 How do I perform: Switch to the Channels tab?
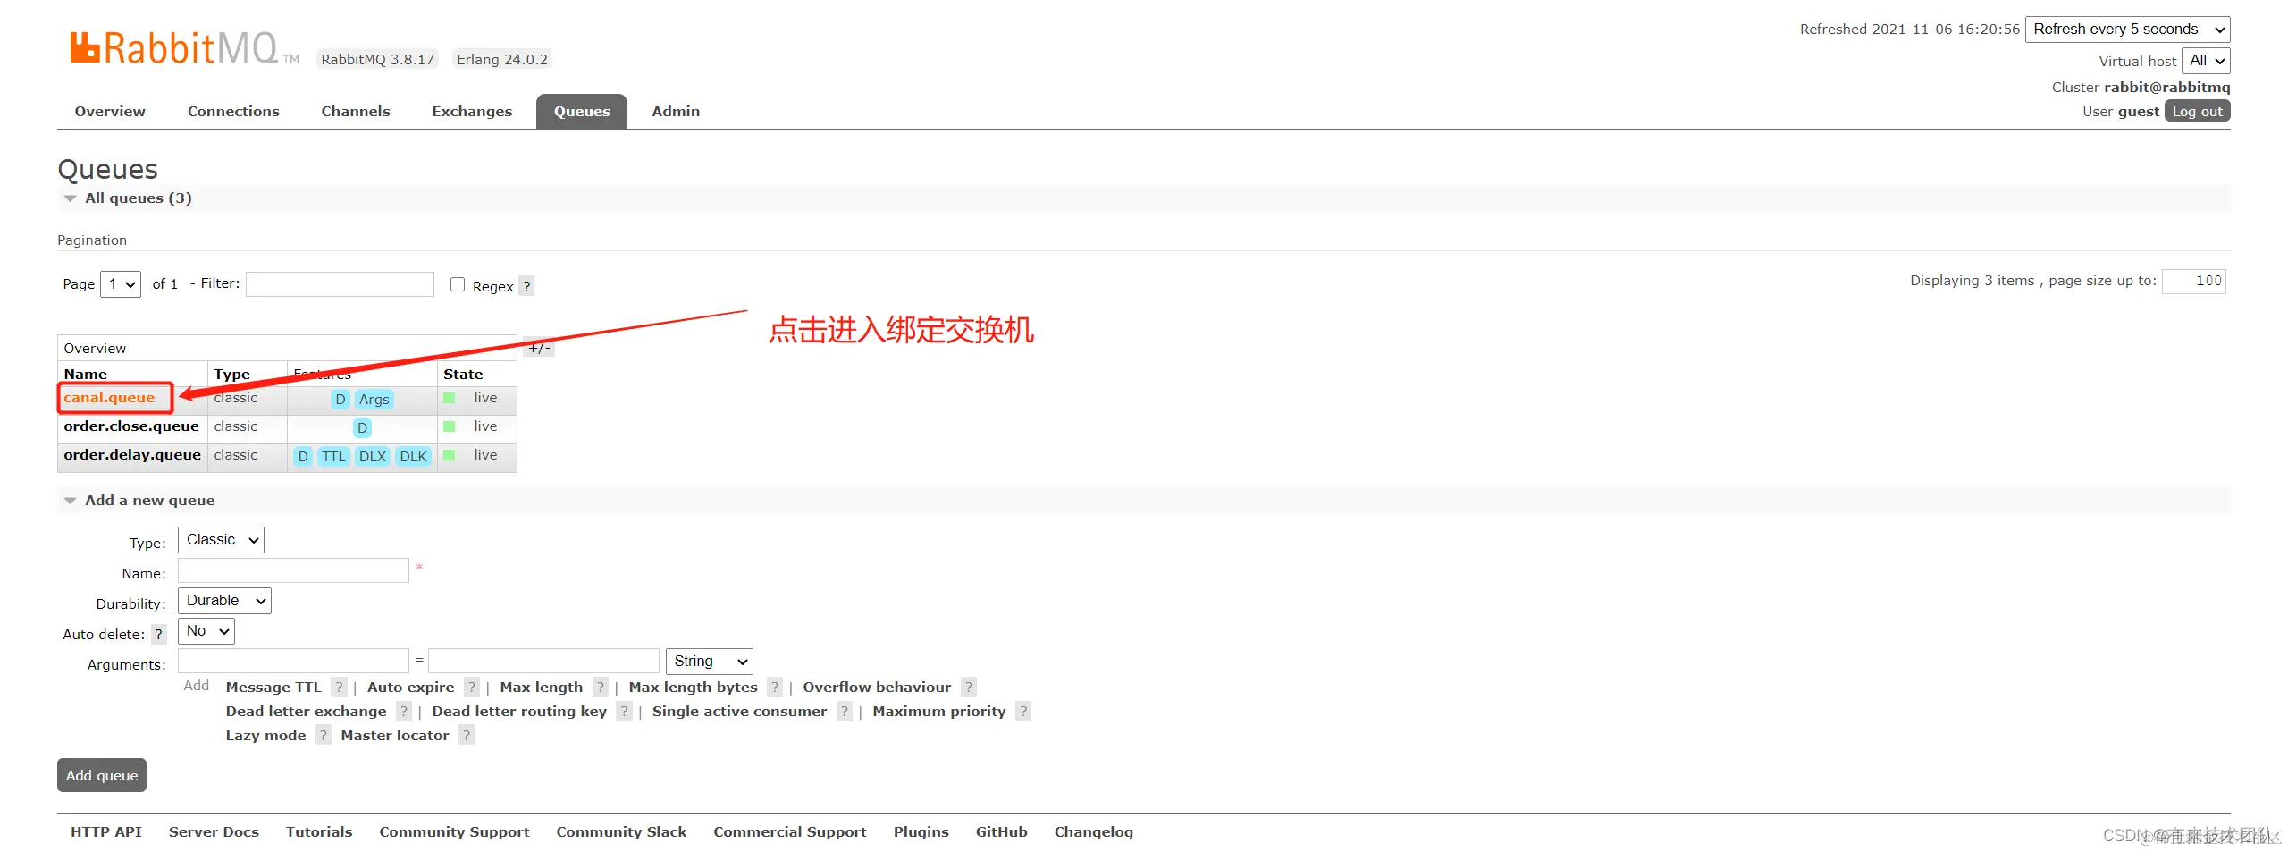[356, 112]
